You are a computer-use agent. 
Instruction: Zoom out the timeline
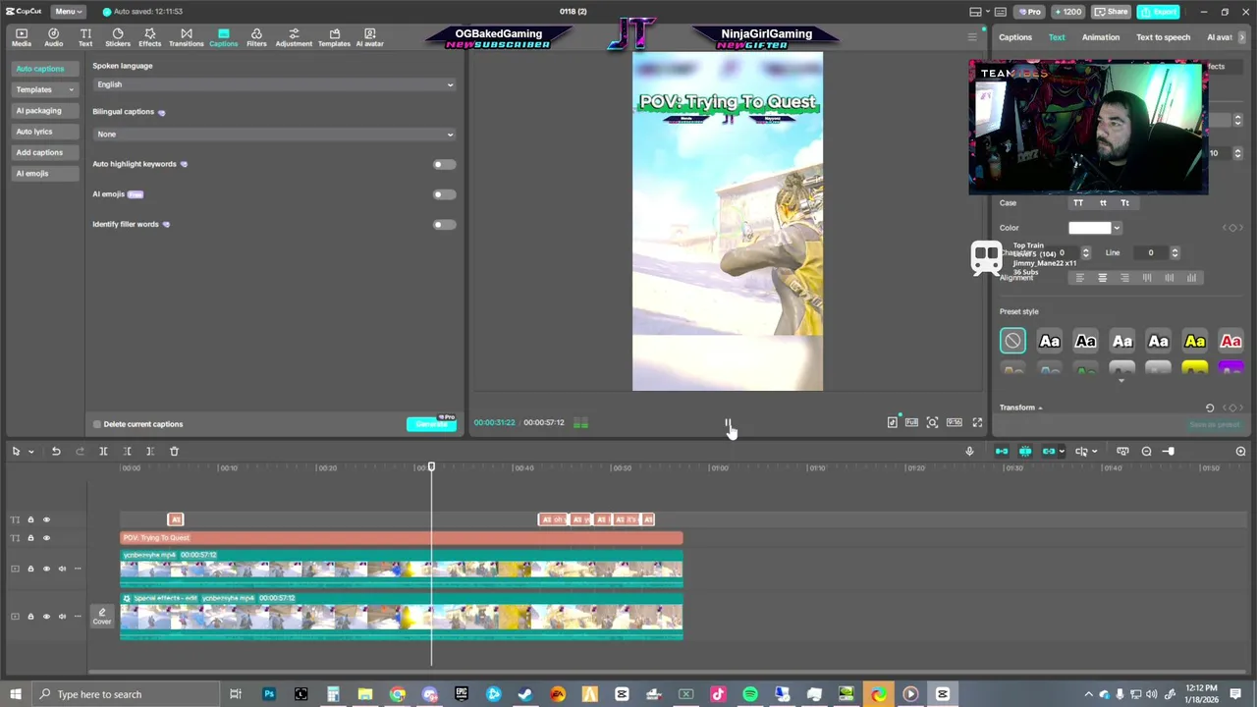pyautogui.click(x=1146, y=451)
